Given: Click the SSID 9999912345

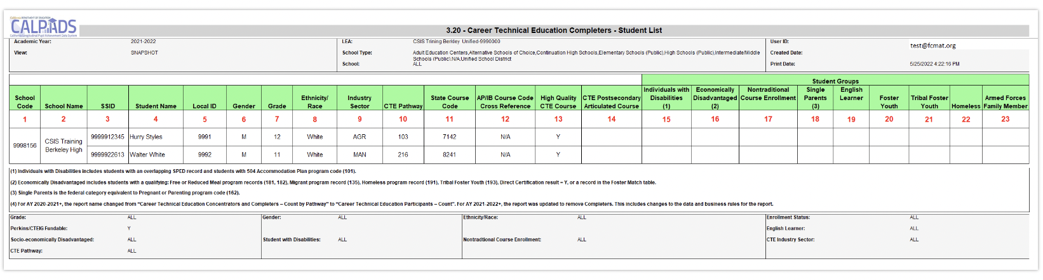Looking at the screenshot, I should (108, 137).
